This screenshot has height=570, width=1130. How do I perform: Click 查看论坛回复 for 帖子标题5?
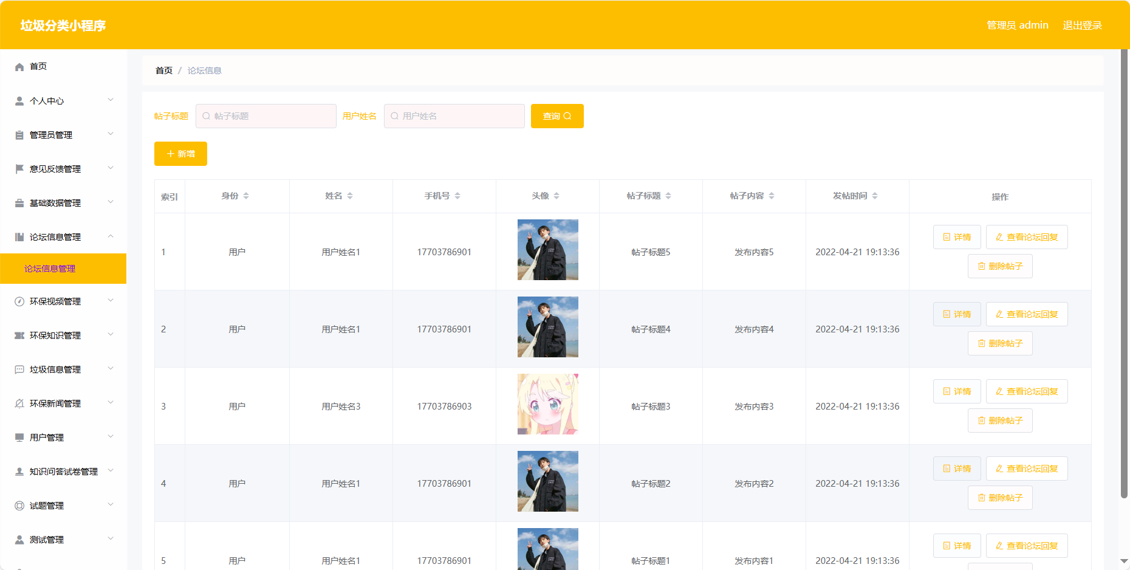tap(1027, 237)
